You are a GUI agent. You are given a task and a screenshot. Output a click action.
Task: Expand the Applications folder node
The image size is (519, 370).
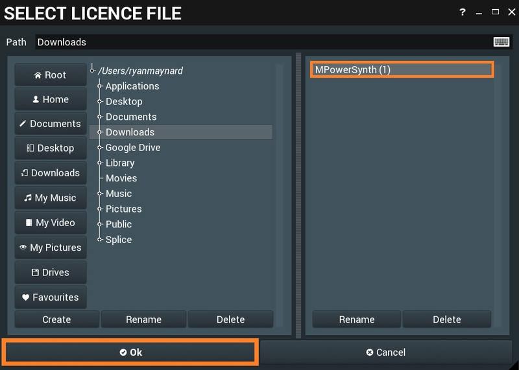pos(100,86)
